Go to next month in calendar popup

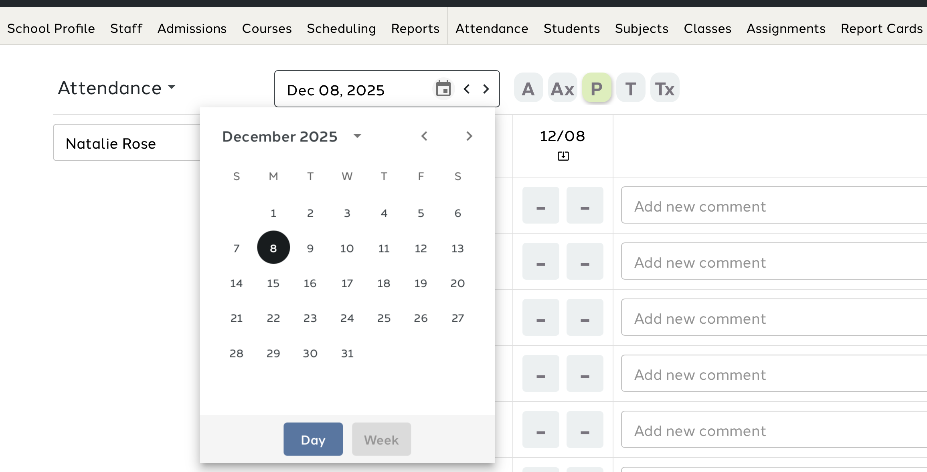pos(469,136)
